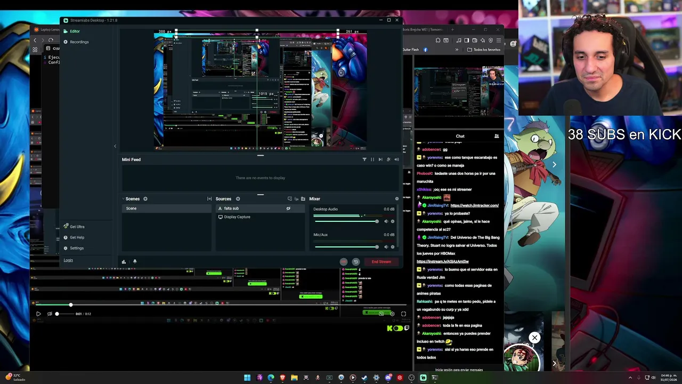Toggle visibility of the falta sub source

coord(288,209)
